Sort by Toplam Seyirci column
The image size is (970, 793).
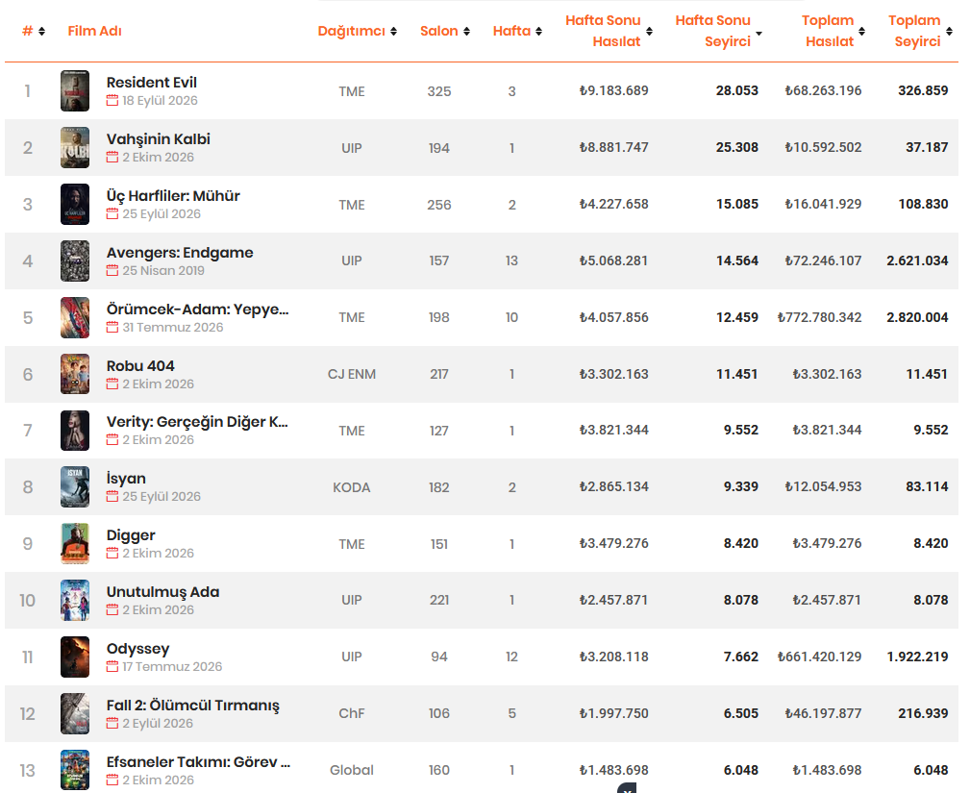[920, 31]
